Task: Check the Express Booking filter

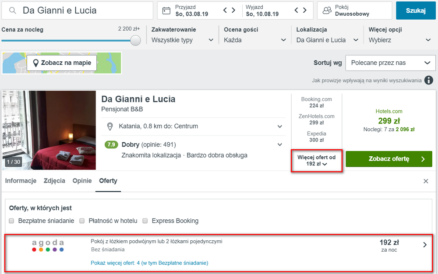Action: pos(145,221)
